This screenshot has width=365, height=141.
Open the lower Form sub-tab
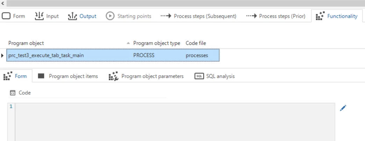pyautogui.click(x=16, y=76)
